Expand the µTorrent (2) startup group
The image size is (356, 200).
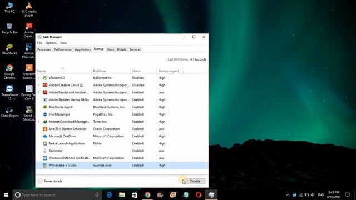tap(38, 78)
